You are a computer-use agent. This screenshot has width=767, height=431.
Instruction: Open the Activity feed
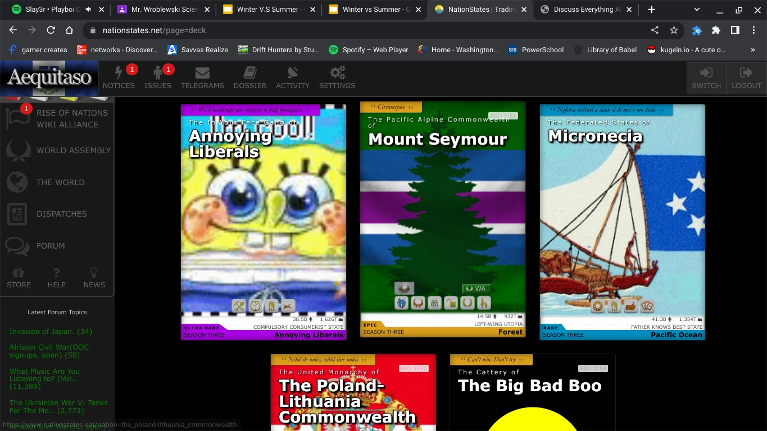click(x=292, y=77)
